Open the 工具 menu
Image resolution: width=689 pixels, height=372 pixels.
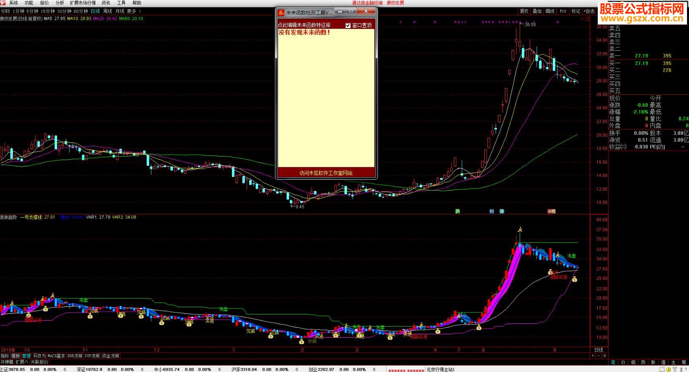tap(121, 3)
